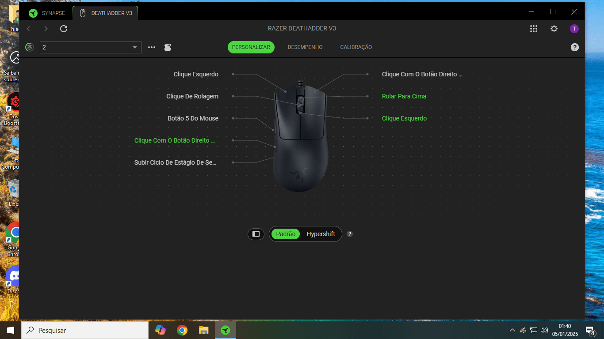Open the notification center icon
The width and height of the screenshot is (604, 339).
590,330
